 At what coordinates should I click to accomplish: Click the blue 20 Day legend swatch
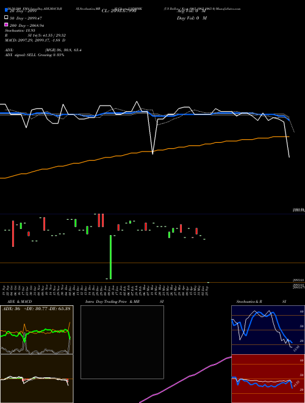[6, 10]
